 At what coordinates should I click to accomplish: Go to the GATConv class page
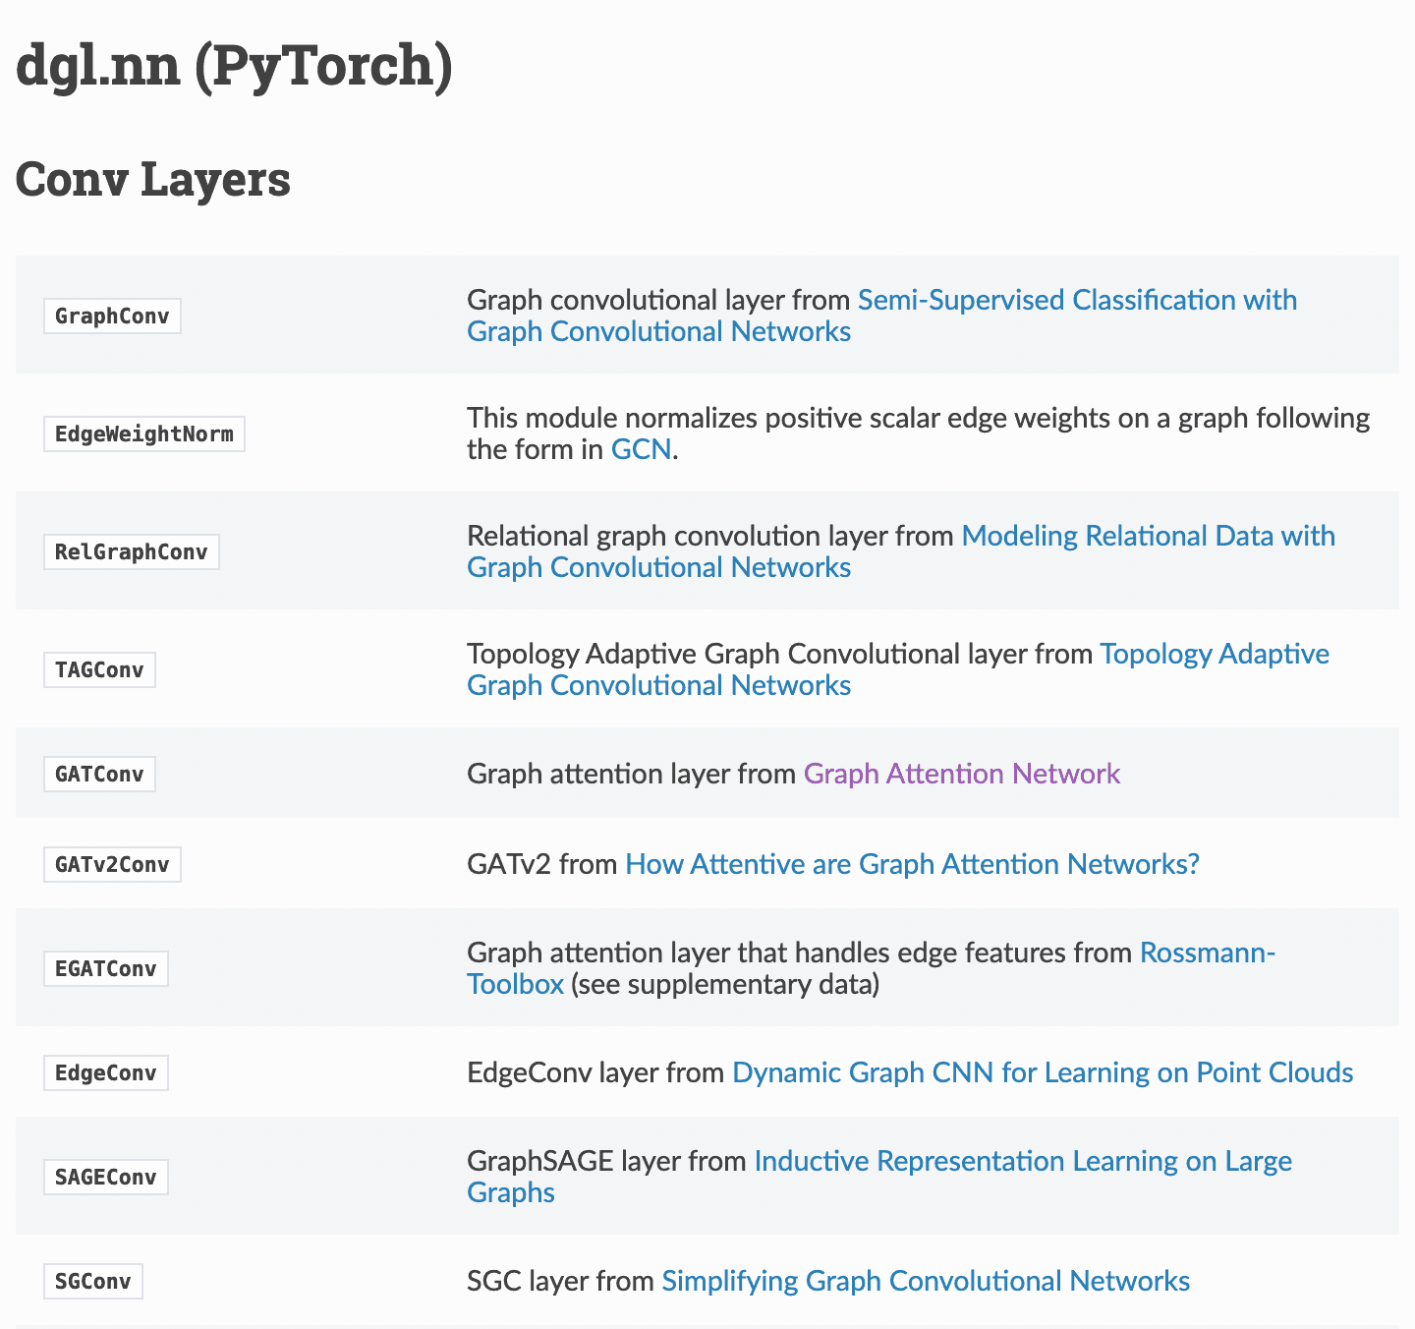pos(99,774)
